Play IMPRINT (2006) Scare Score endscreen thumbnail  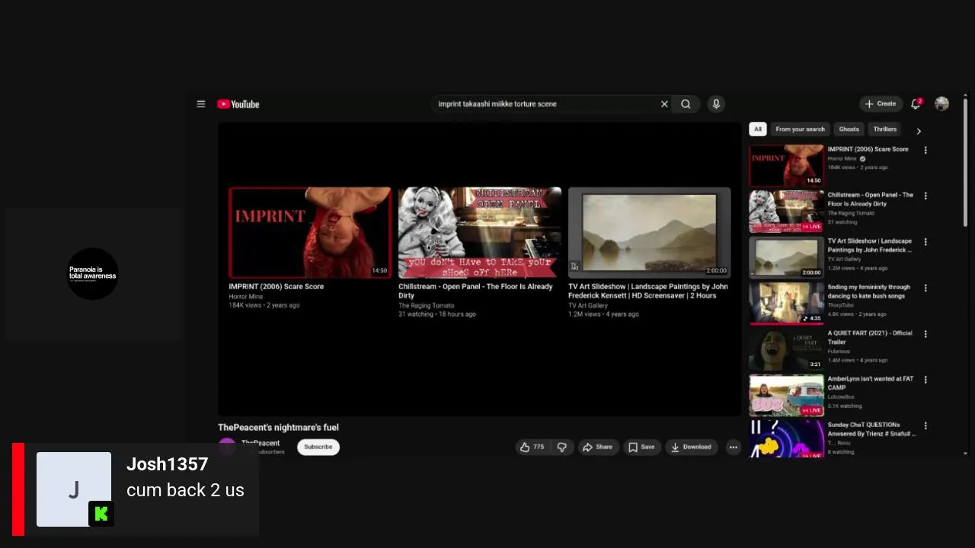(310, 233)
